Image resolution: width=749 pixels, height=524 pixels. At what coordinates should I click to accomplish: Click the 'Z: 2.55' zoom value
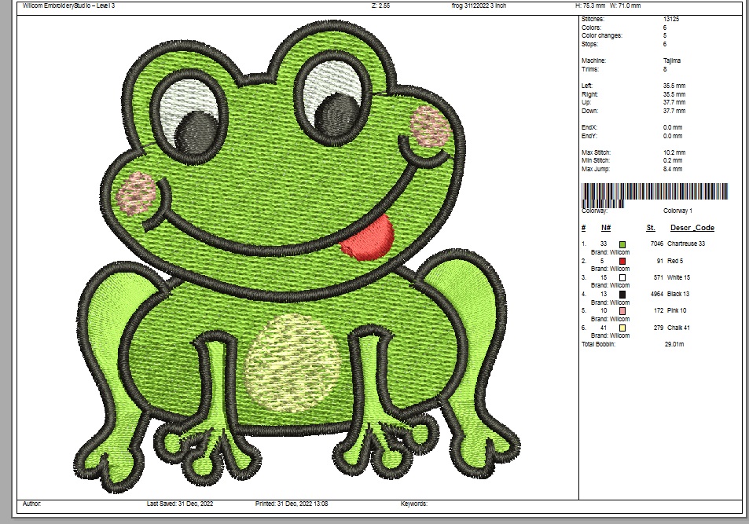(380, 5)
